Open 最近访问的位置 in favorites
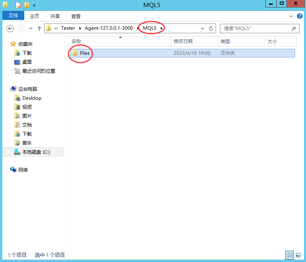This screenshot has width=306, height=262. click(39, 71)
